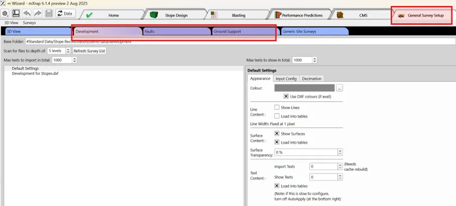Click the Data refresh button
The width and height of the screenshot is (456, 206).
pyautogui.click(x=66, y=13)
